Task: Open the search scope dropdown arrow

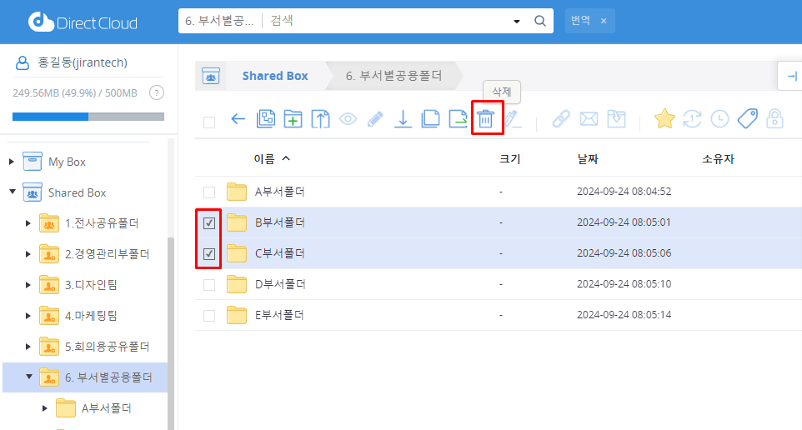Action: coord(517,21)
